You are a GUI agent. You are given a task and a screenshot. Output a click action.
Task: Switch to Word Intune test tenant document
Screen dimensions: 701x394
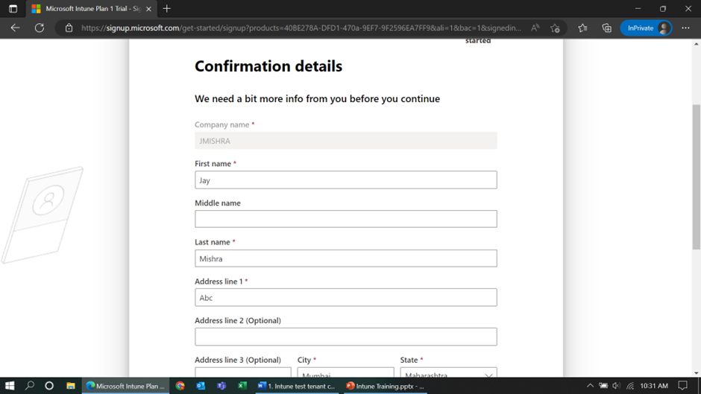click(x=297, y=386)
